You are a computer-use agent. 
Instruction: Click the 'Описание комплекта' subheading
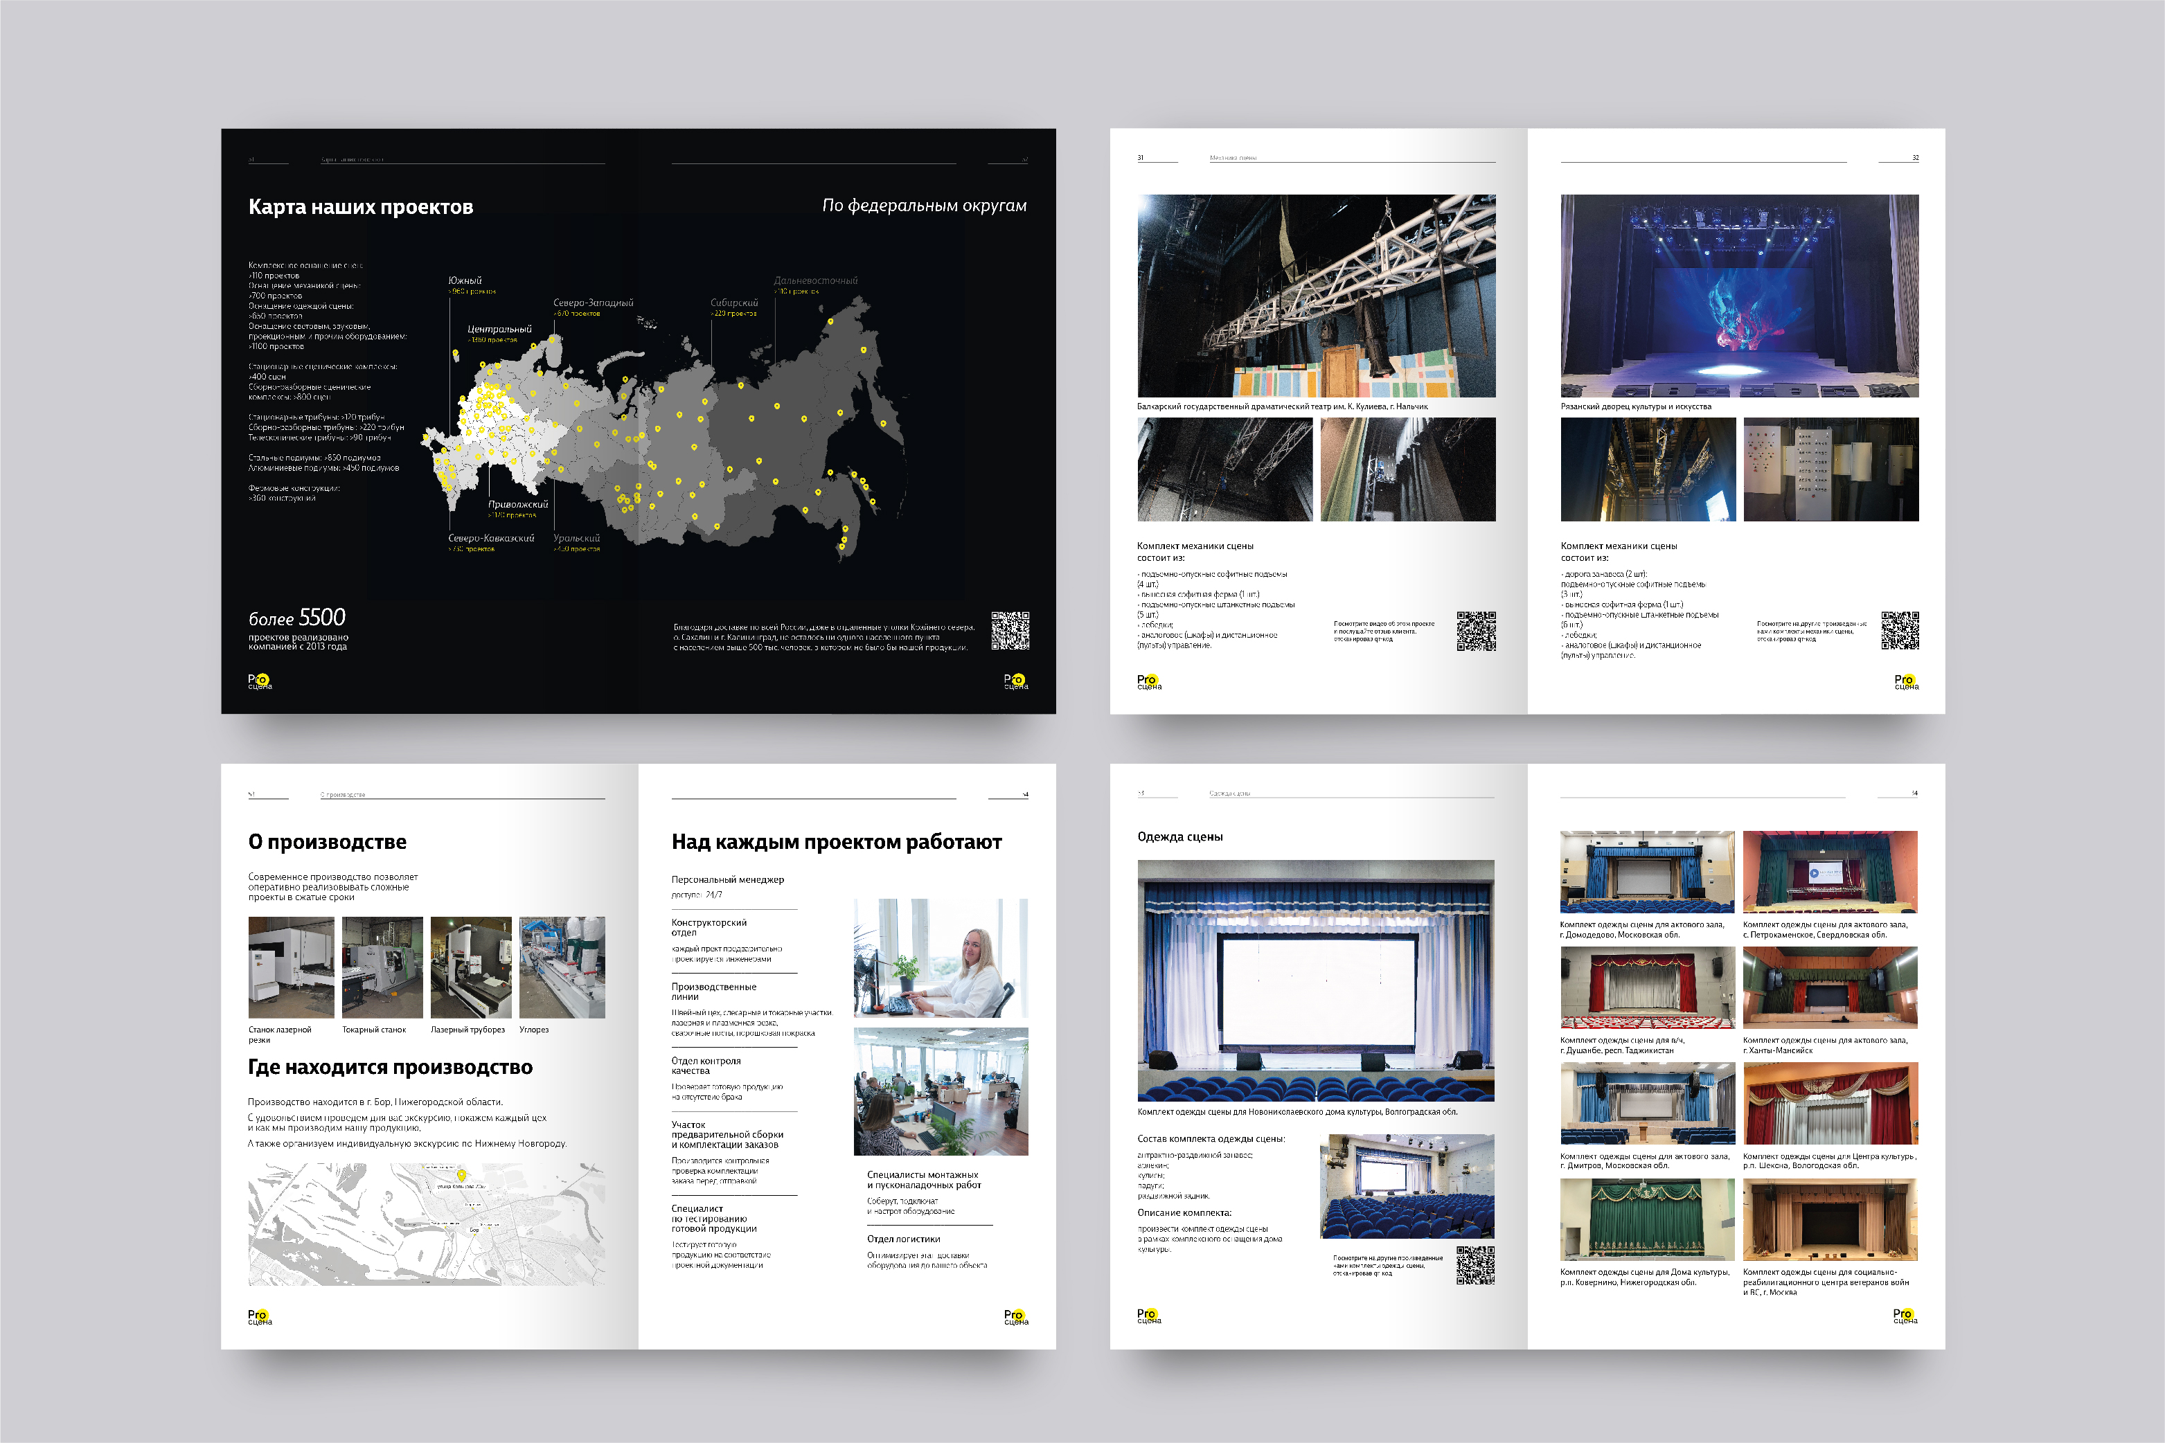point(1184,1213)
